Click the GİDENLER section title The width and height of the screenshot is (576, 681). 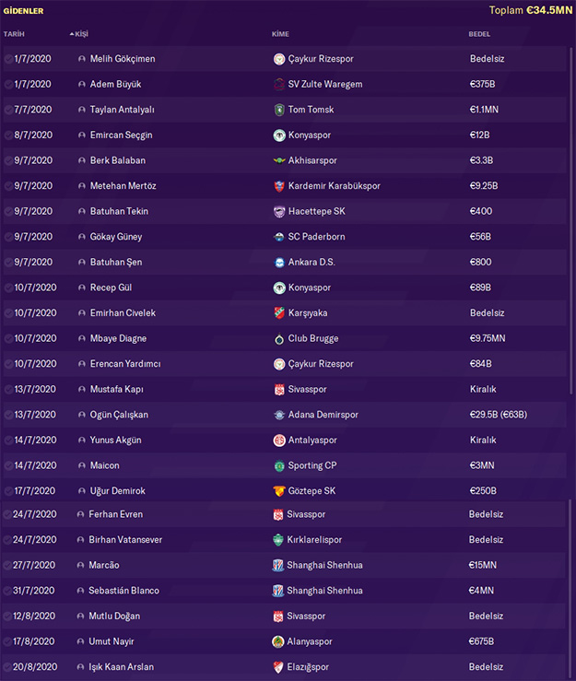[x=23, y=11]
